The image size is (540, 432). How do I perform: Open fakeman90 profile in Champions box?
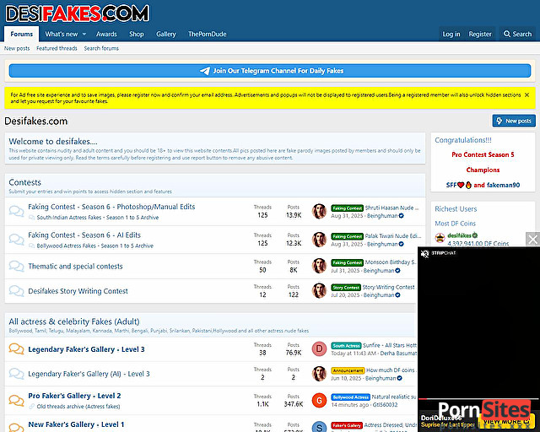[503, 185]
